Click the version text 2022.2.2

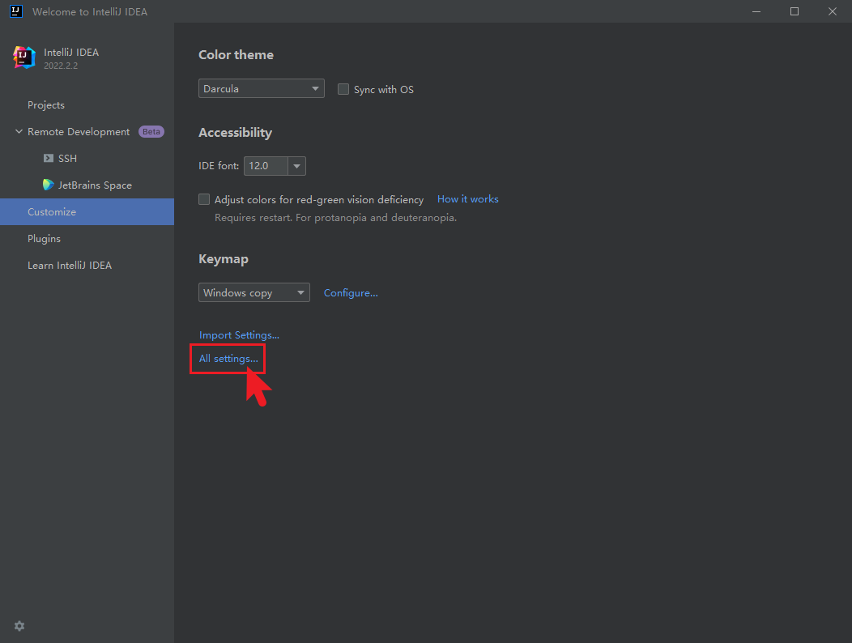(x=61, y=66)
